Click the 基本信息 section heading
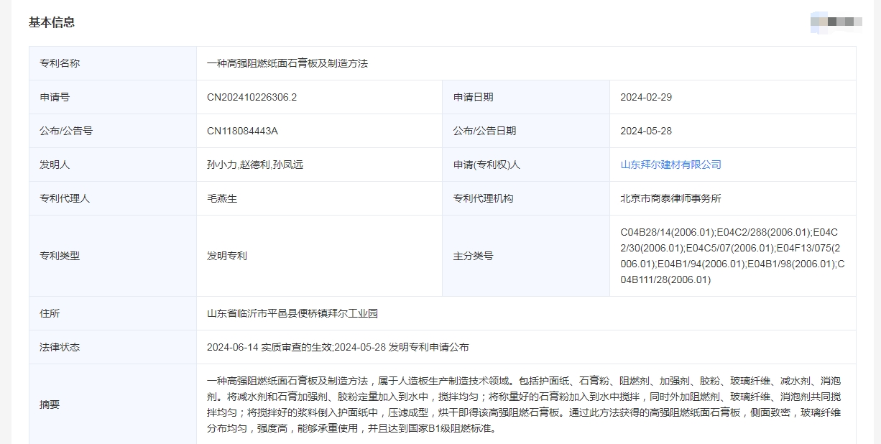881x444 pixels. pos(52,22)
